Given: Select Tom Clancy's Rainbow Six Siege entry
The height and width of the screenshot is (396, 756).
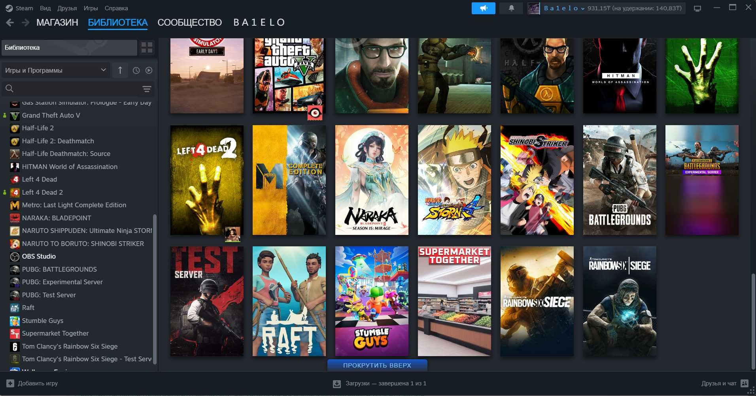Looking at the screenshot, I should 70,347.
